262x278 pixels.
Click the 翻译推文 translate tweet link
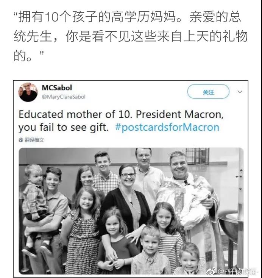34,140
